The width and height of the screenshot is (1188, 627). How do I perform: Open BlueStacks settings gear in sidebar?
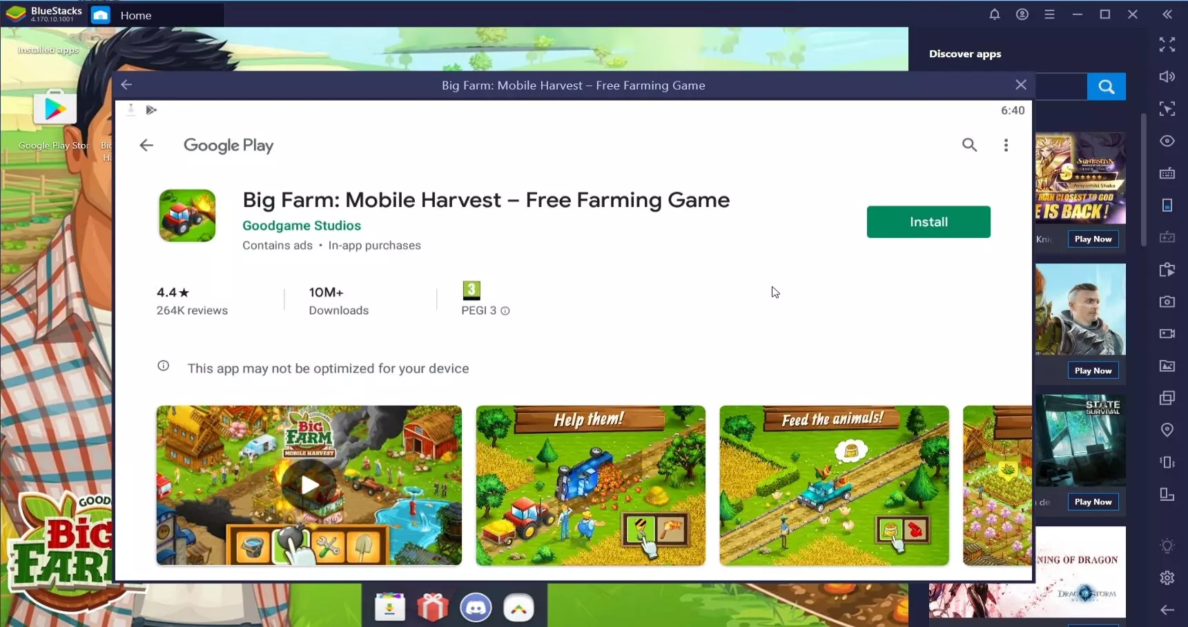(x=1167, y=577)
